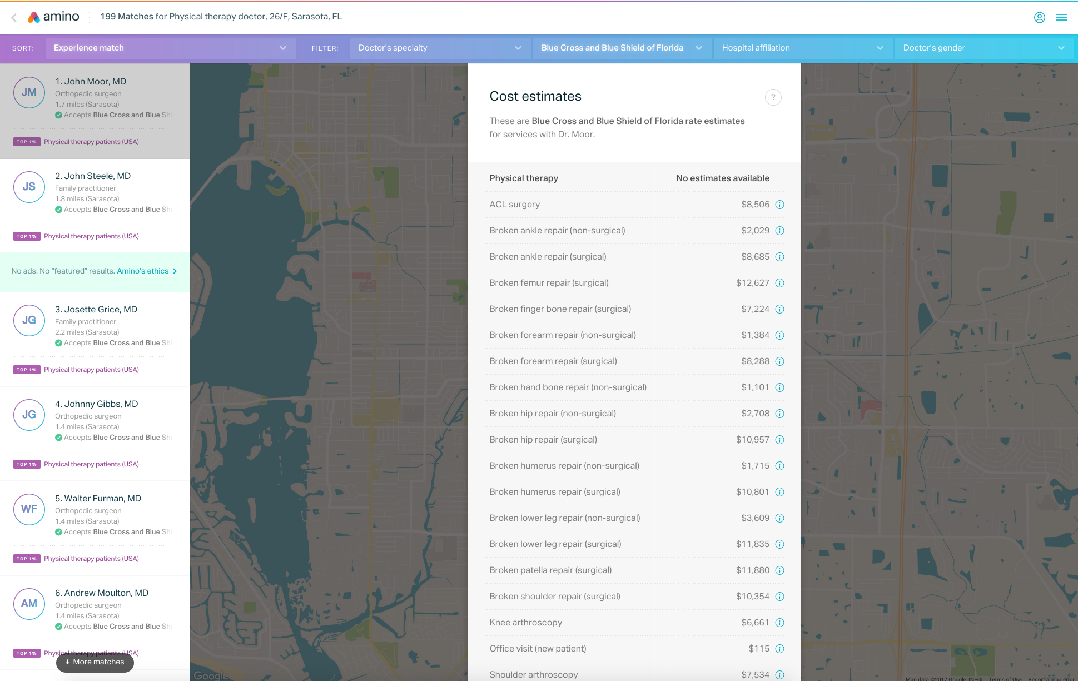
Task: Show info for Broken ankle repair (surgical) price
Action: [779, 257]
